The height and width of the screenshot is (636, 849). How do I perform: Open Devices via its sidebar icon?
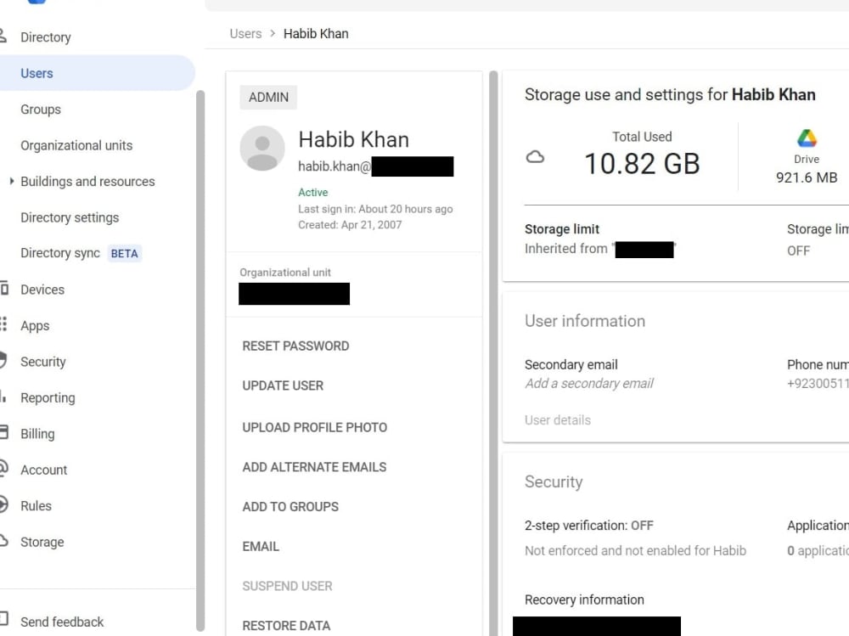pos(3,288)
